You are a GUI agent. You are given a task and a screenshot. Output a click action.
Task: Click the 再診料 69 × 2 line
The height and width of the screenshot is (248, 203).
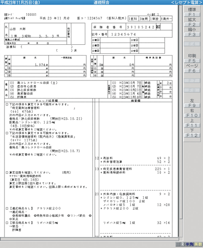(x=135, y=158)
